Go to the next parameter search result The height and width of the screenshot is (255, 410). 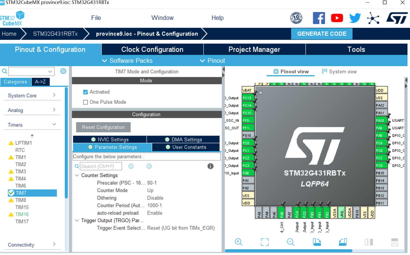coord(149,166)
